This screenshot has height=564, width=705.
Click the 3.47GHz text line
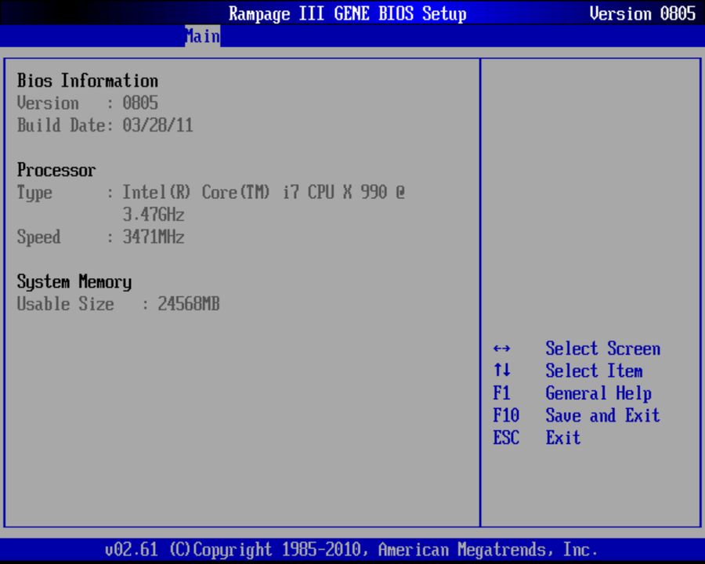154,215
